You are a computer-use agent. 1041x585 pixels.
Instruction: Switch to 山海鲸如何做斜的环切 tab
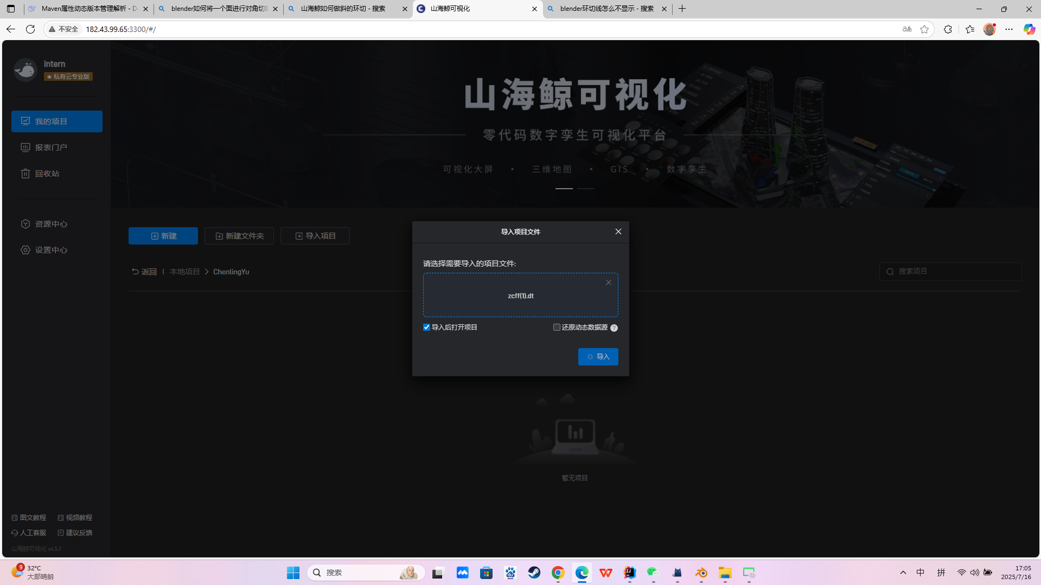coord(348,9)
